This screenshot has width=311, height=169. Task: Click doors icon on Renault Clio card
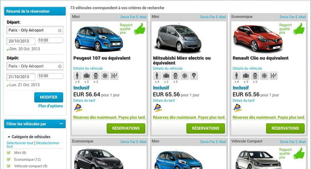tap(255, 76)
